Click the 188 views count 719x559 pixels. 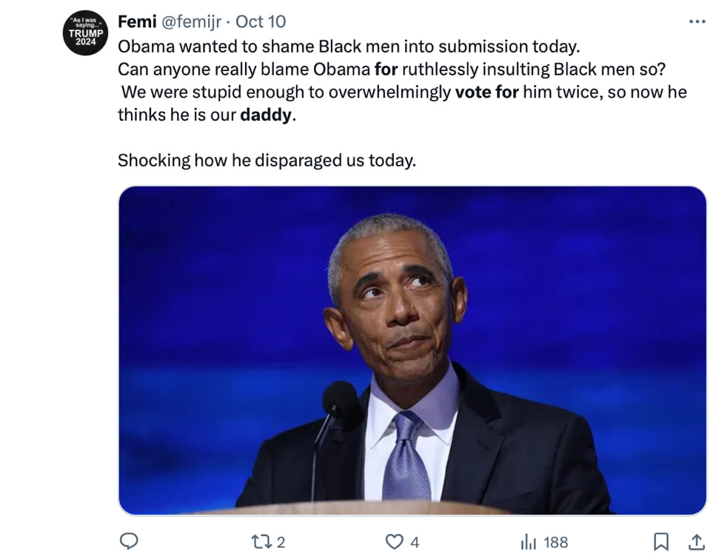pyautogui.click(x=555, y=542)
